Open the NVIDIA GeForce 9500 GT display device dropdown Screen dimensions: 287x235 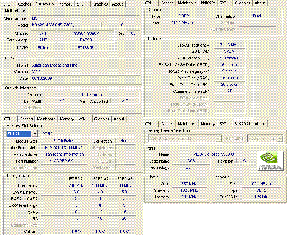pyautogui.click(x=218, y=139)
